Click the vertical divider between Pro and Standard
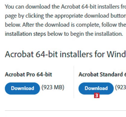 pos(74,82)
